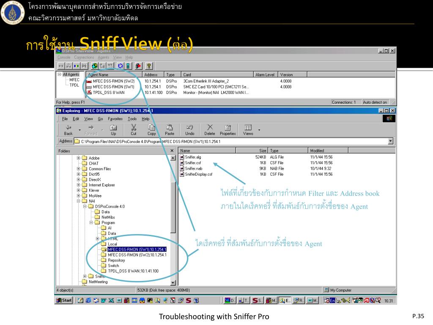Close the Folders pane with its X

(172, 151)
